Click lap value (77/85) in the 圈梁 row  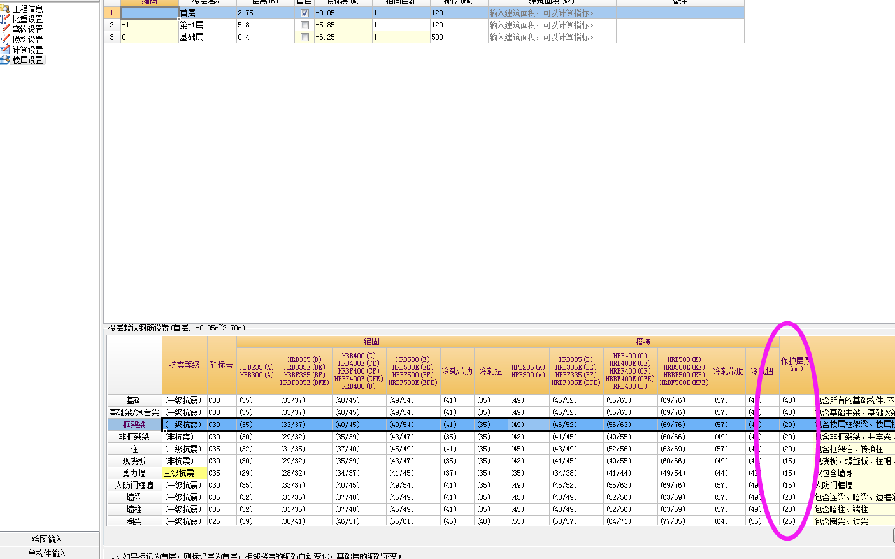685,521
